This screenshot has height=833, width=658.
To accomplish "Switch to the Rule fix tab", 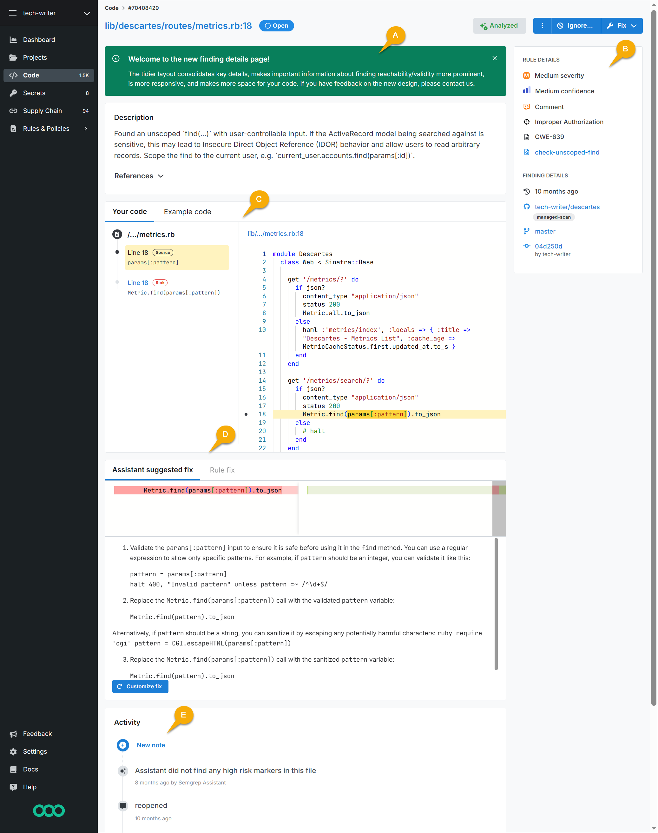I will click(x=222, y=470).
